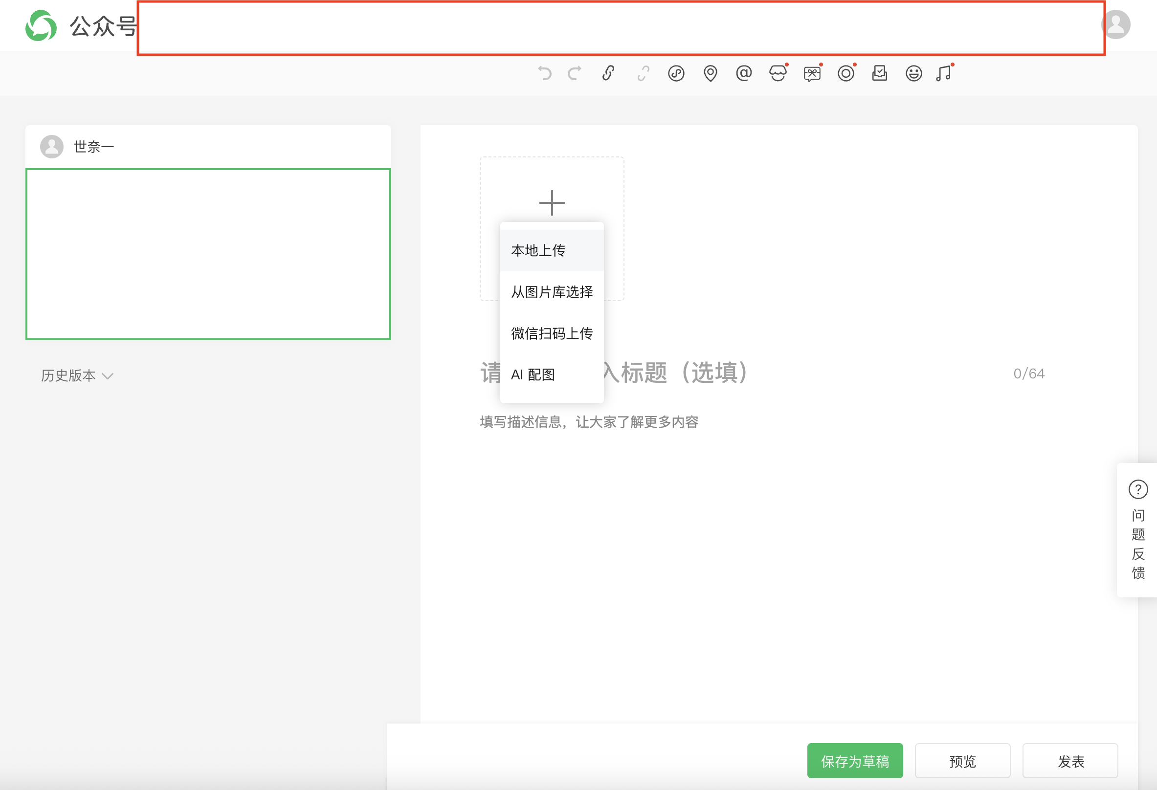Click the redo arrow icon
Image resolution: width=1157 pixels, height=790 pixels.
tap(575, 74)
